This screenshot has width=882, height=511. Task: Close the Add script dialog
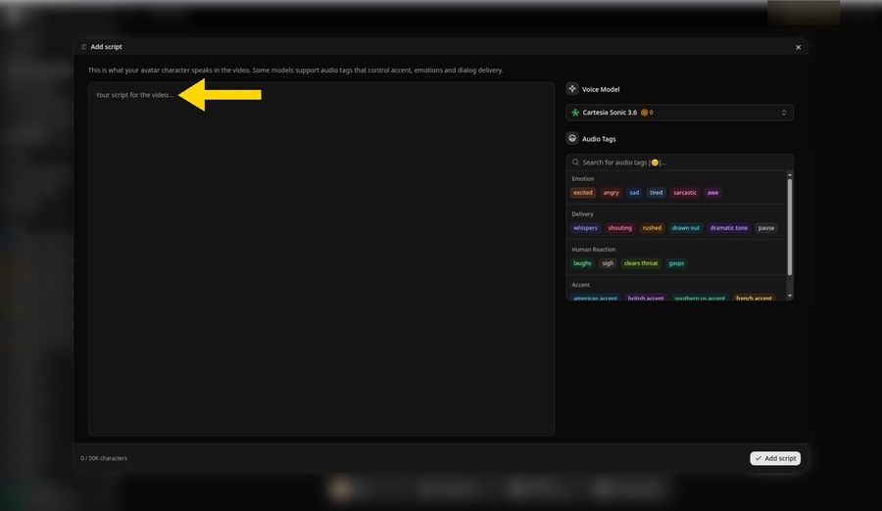(798, 47)
